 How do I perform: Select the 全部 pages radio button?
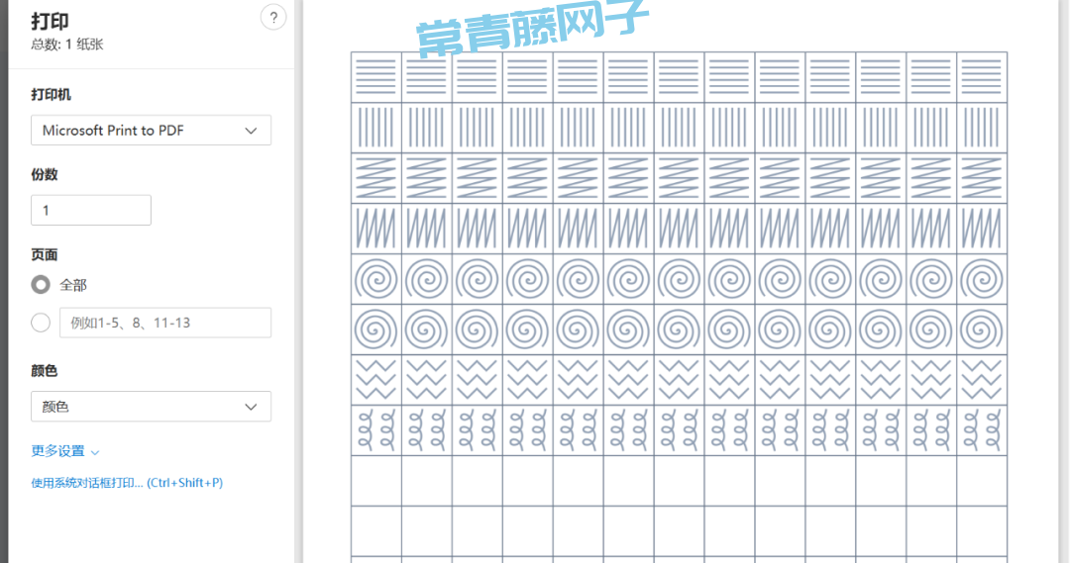(x=41, y=285)
